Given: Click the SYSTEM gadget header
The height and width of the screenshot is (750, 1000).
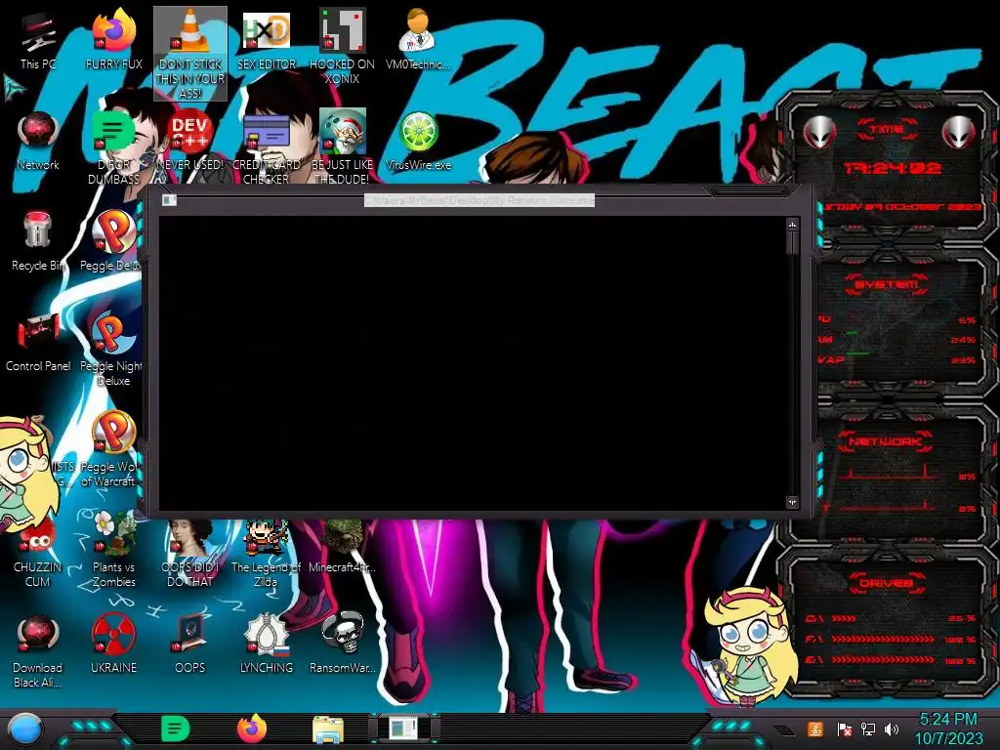Looking at the screenshot, I should pos(887,284).
